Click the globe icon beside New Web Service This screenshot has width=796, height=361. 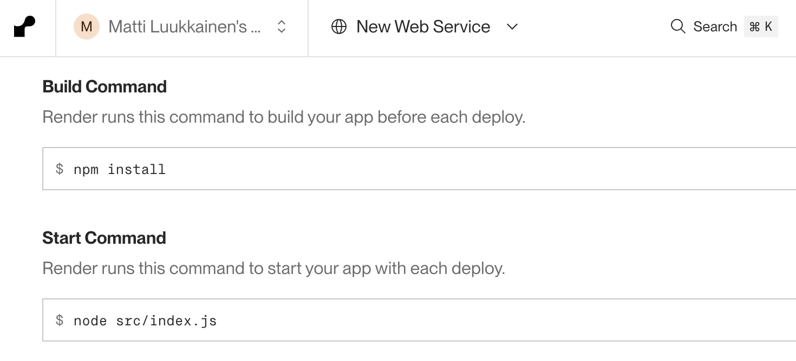coord(339,26)
